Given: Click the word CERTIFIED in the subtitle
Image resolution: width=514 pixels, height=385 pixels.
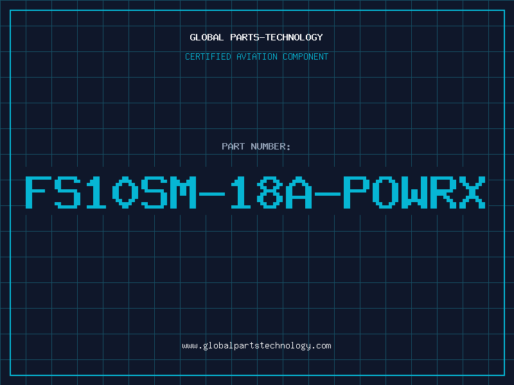Looking at the screenshot, I should pos(209,56).
